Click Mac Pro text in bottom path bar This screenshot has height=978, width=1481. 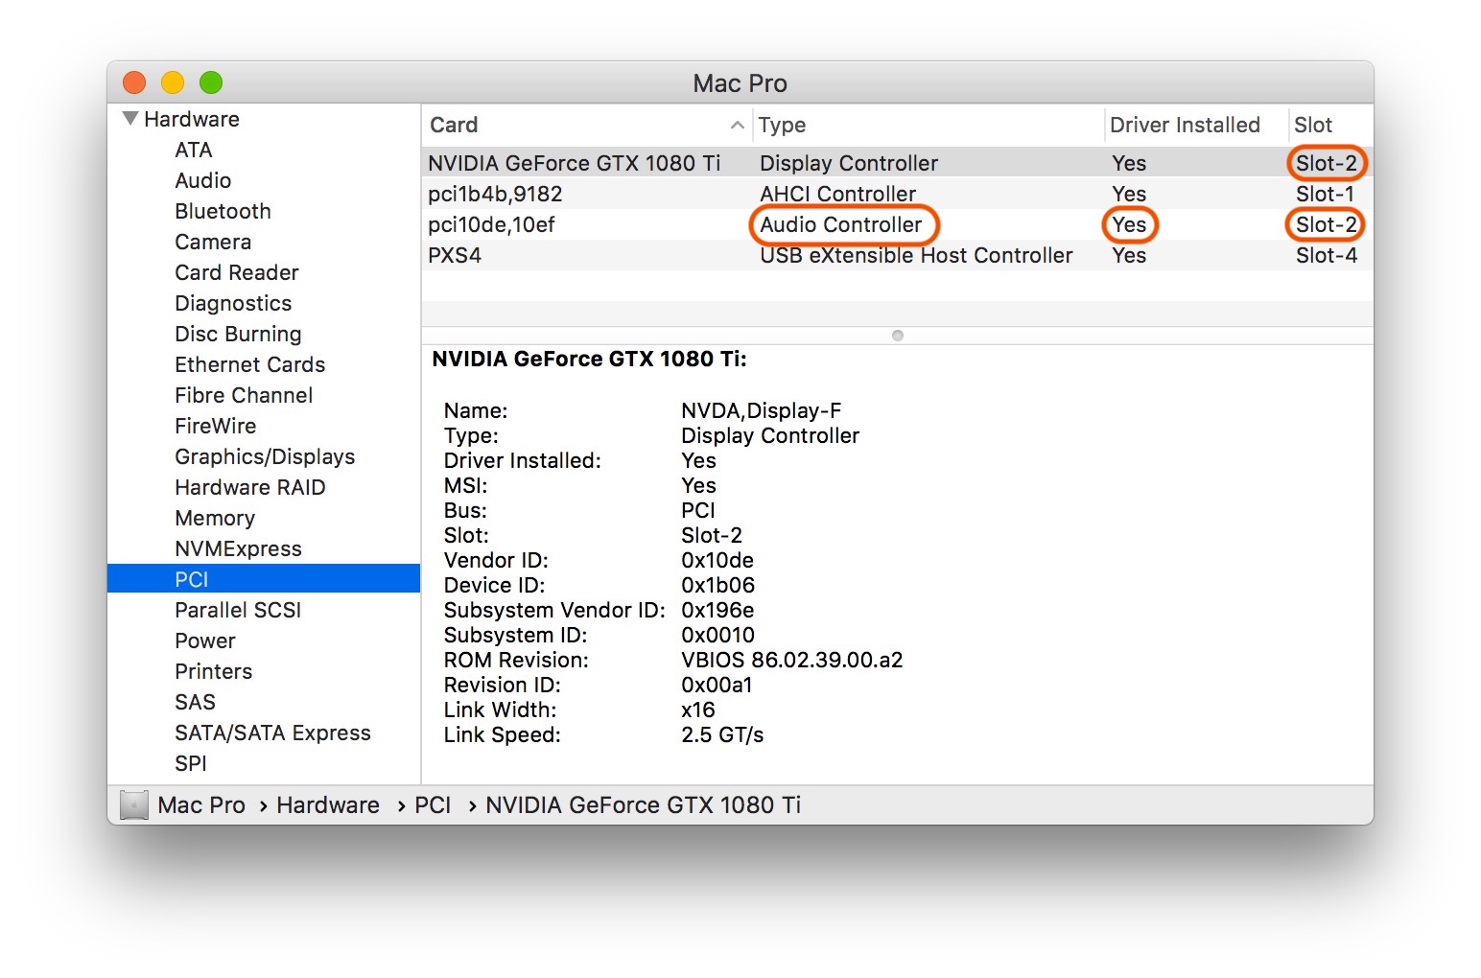tap(201, 804)
